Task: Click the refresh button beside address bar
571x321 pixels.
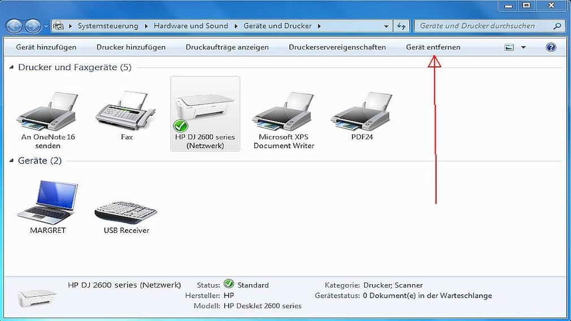Action: pyautogui.click(x=401, y=26)
